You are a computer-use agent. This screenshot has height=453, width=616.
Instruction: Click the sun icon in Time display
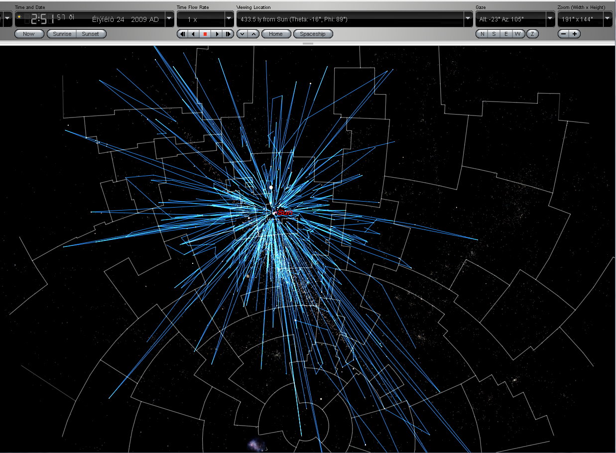(19, 16)
